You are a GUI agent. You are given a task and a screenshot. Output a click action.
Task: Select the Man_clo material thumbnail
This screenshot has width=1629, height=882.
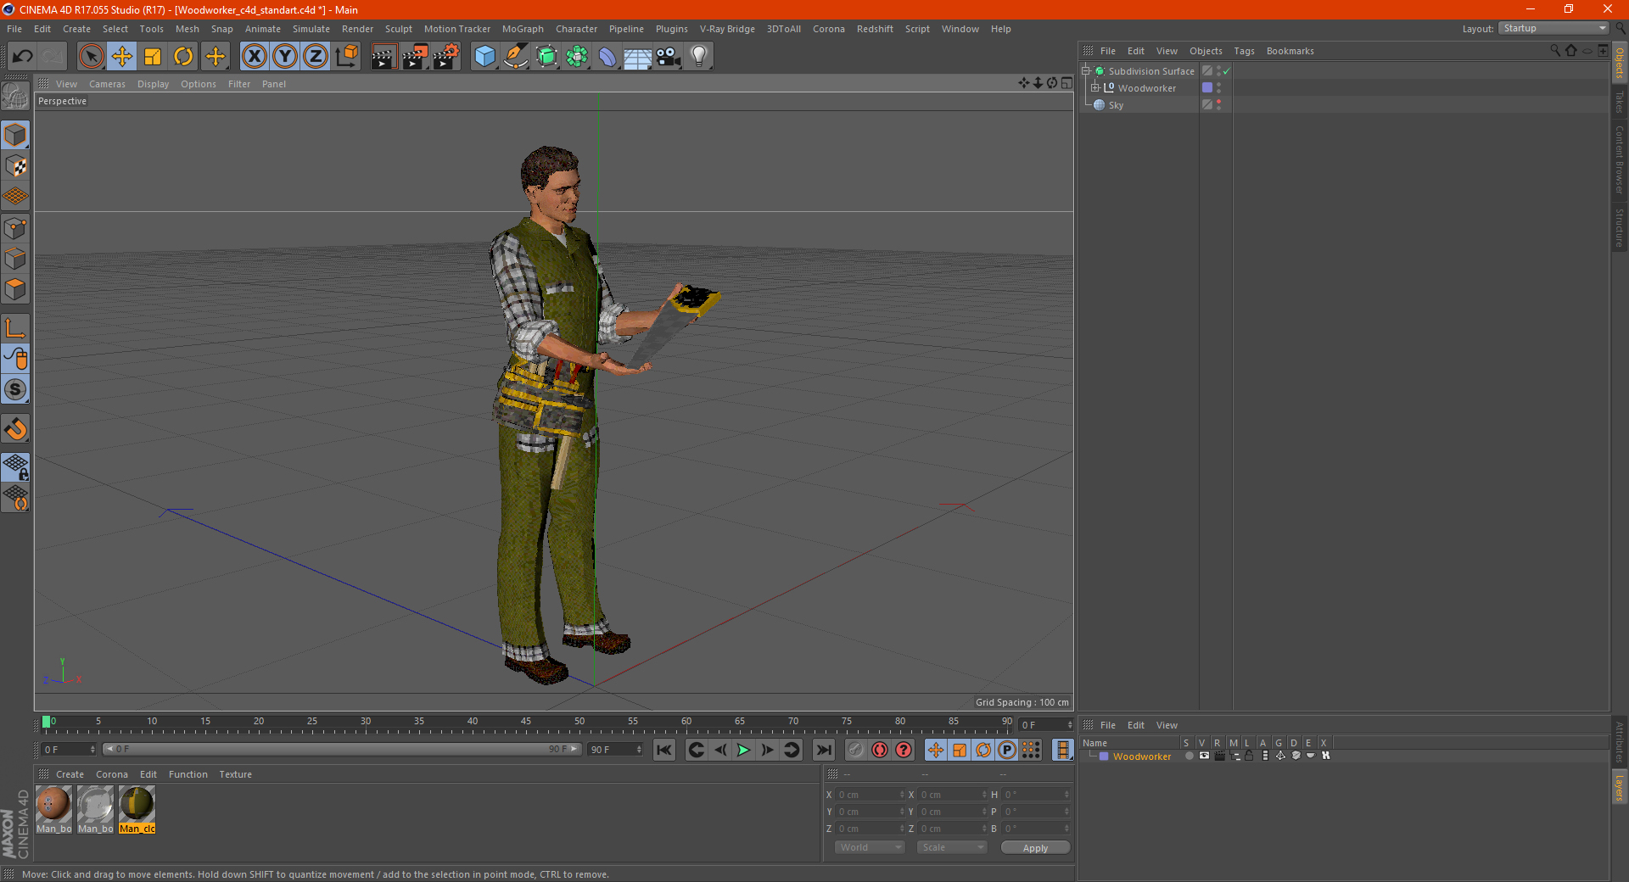[137, 809]
